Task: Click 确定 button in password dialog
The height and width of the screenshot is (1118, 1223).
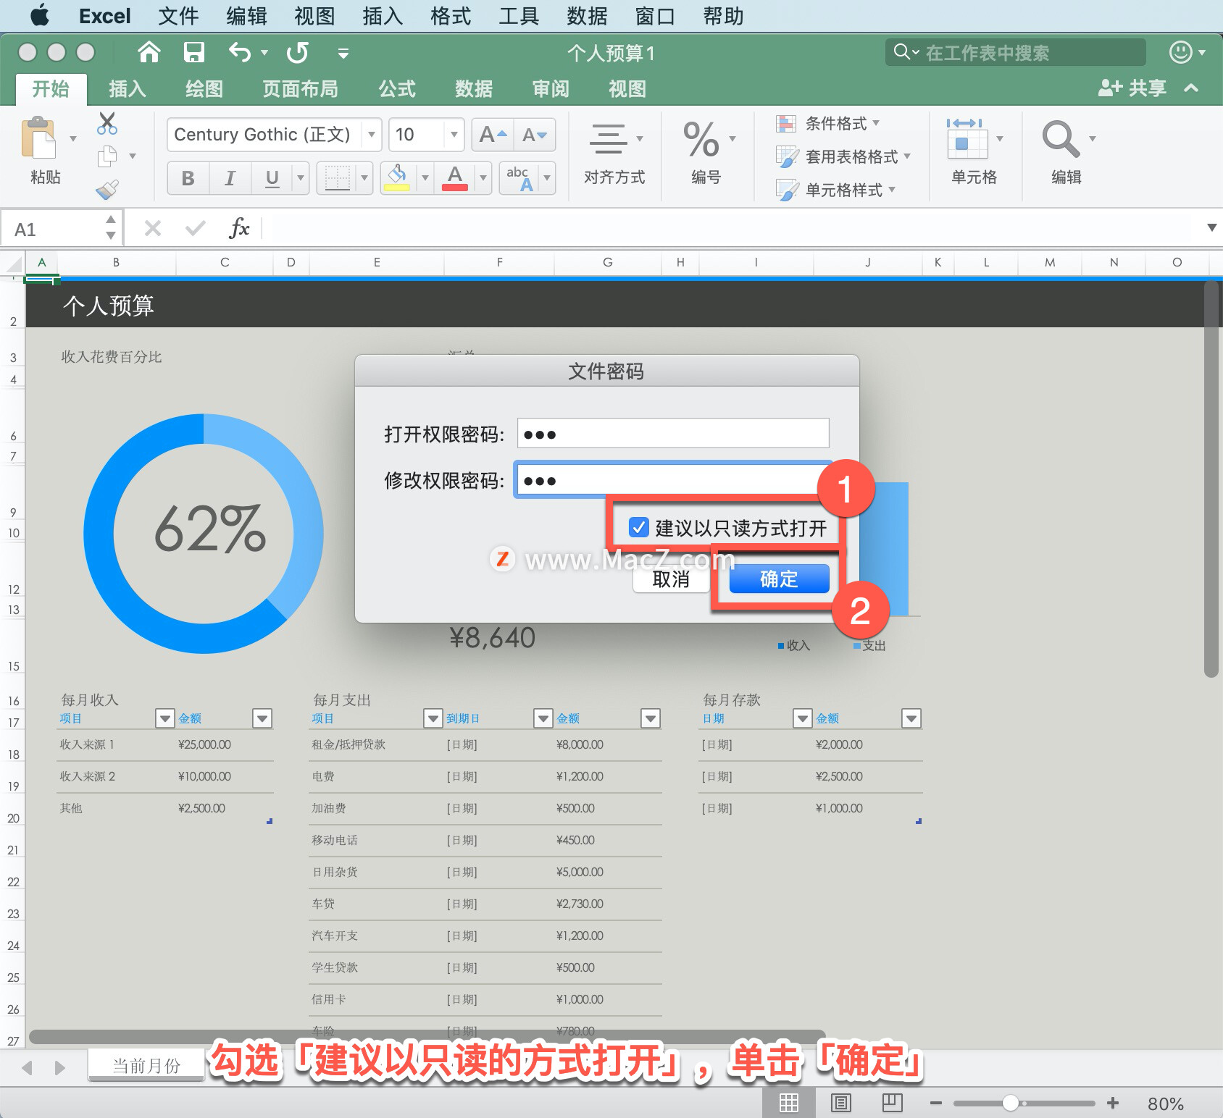Action: point(779,579)
